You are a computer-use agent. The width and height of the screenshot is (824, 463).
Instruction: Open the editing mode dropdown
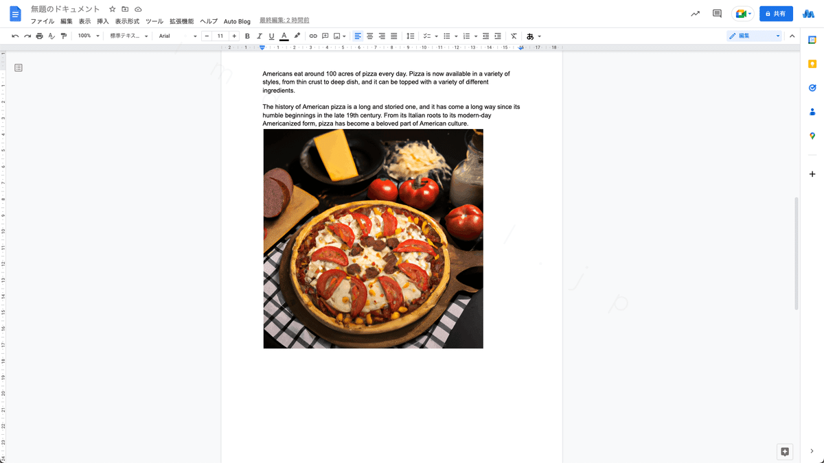(754, 36)
